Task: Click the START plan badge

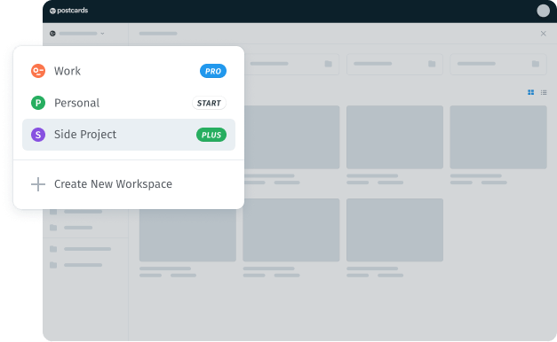Action: (209, 103)
